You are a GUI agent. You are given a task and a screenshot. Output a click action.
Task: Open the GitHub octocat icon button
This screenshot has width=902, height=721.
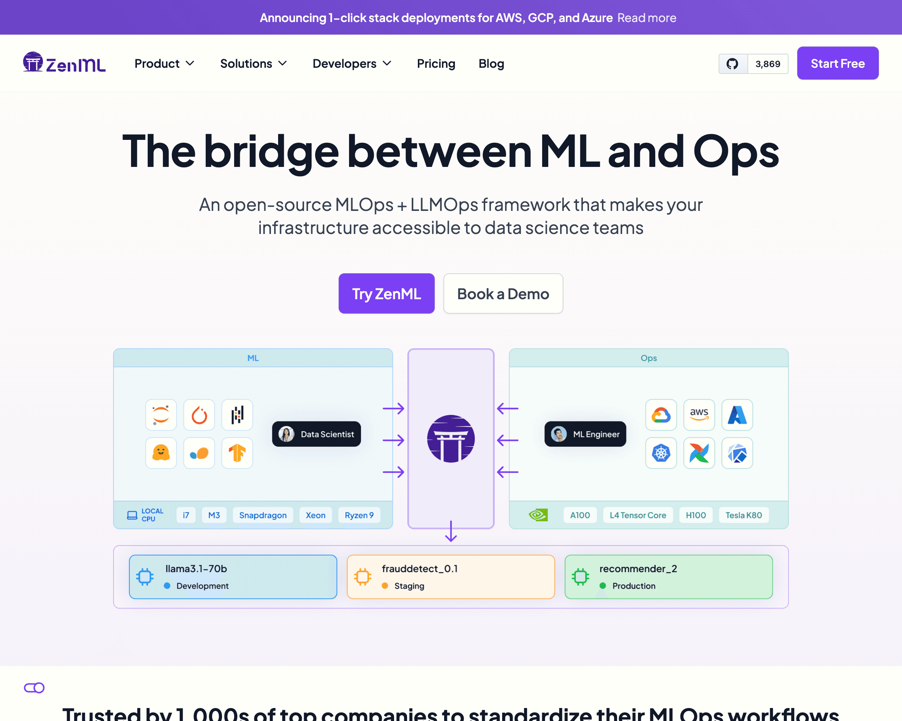pos(733,64)
